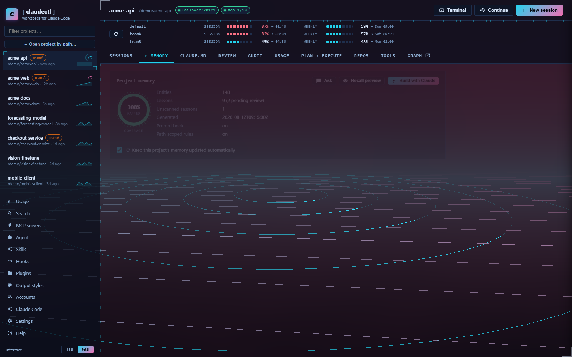Click the Sun 09:00 weekly reset time
Screen dimensions: 572x357
pos(384,27)
